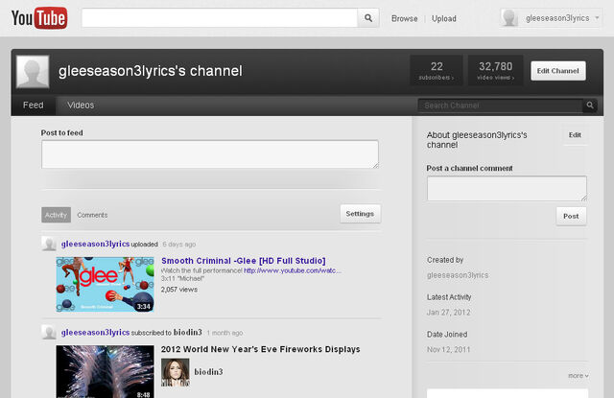The image size is (614, 398).
Task: Open the New Year's Eve fireworks thumbnail
Action: click(x=105, y=371)
